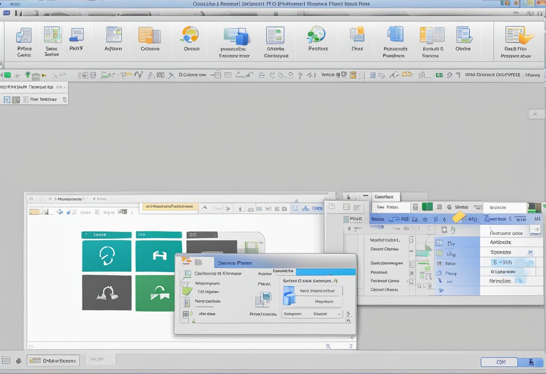Open the dark gray tile with arrow symbol
The height and width of the screenshot is (374, 546).
(x=106, y=293)
